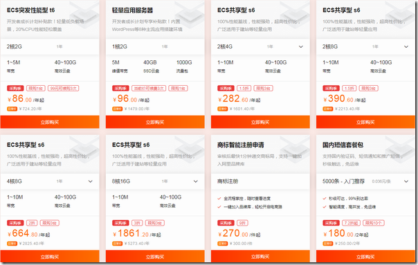Screen dimensions: 418x265
Task: Click the 99元可续购3次 tag
Action: click(64, 89)
